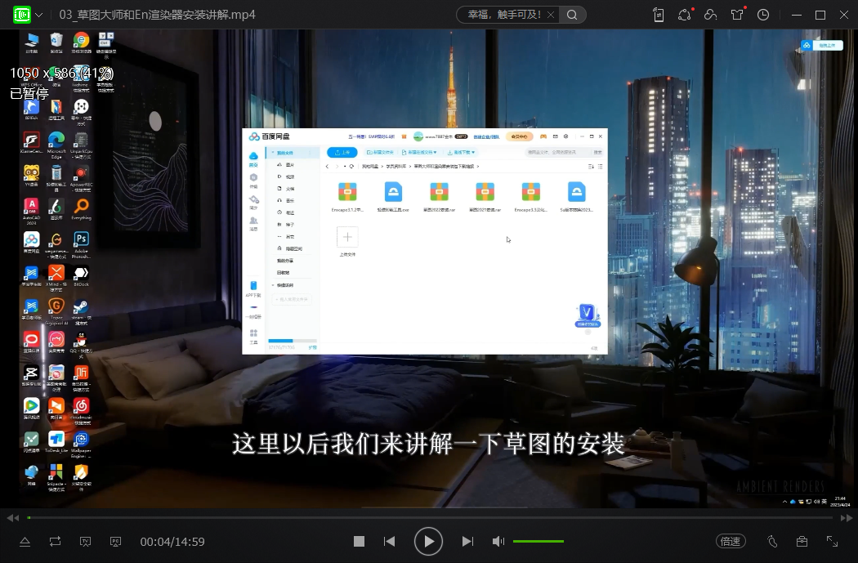
Task: Play the paused video
Action: [428, 541]
